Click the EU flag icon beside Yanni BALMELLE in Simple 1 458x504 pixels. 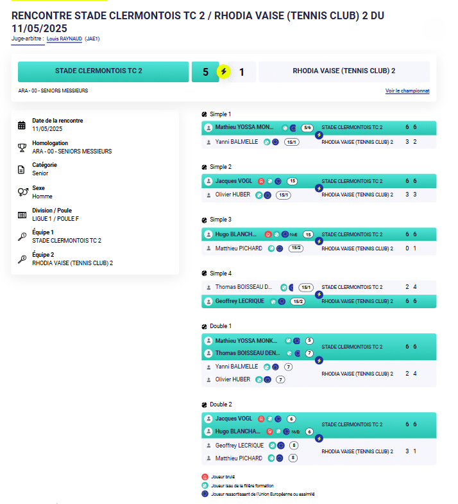click(x=275, y=142)
